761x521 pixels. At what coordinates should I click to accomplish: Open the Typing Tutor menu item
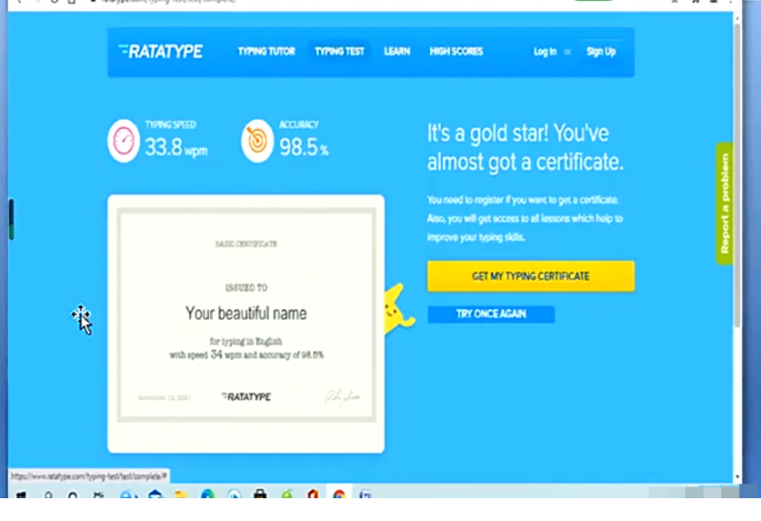[267, 52]
